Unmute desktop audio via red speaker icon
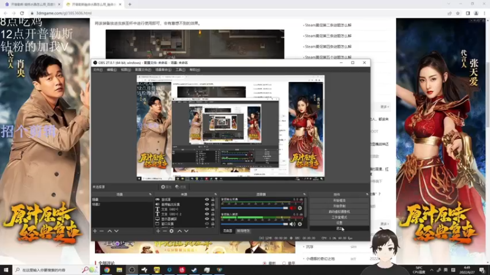 (293, 208)
